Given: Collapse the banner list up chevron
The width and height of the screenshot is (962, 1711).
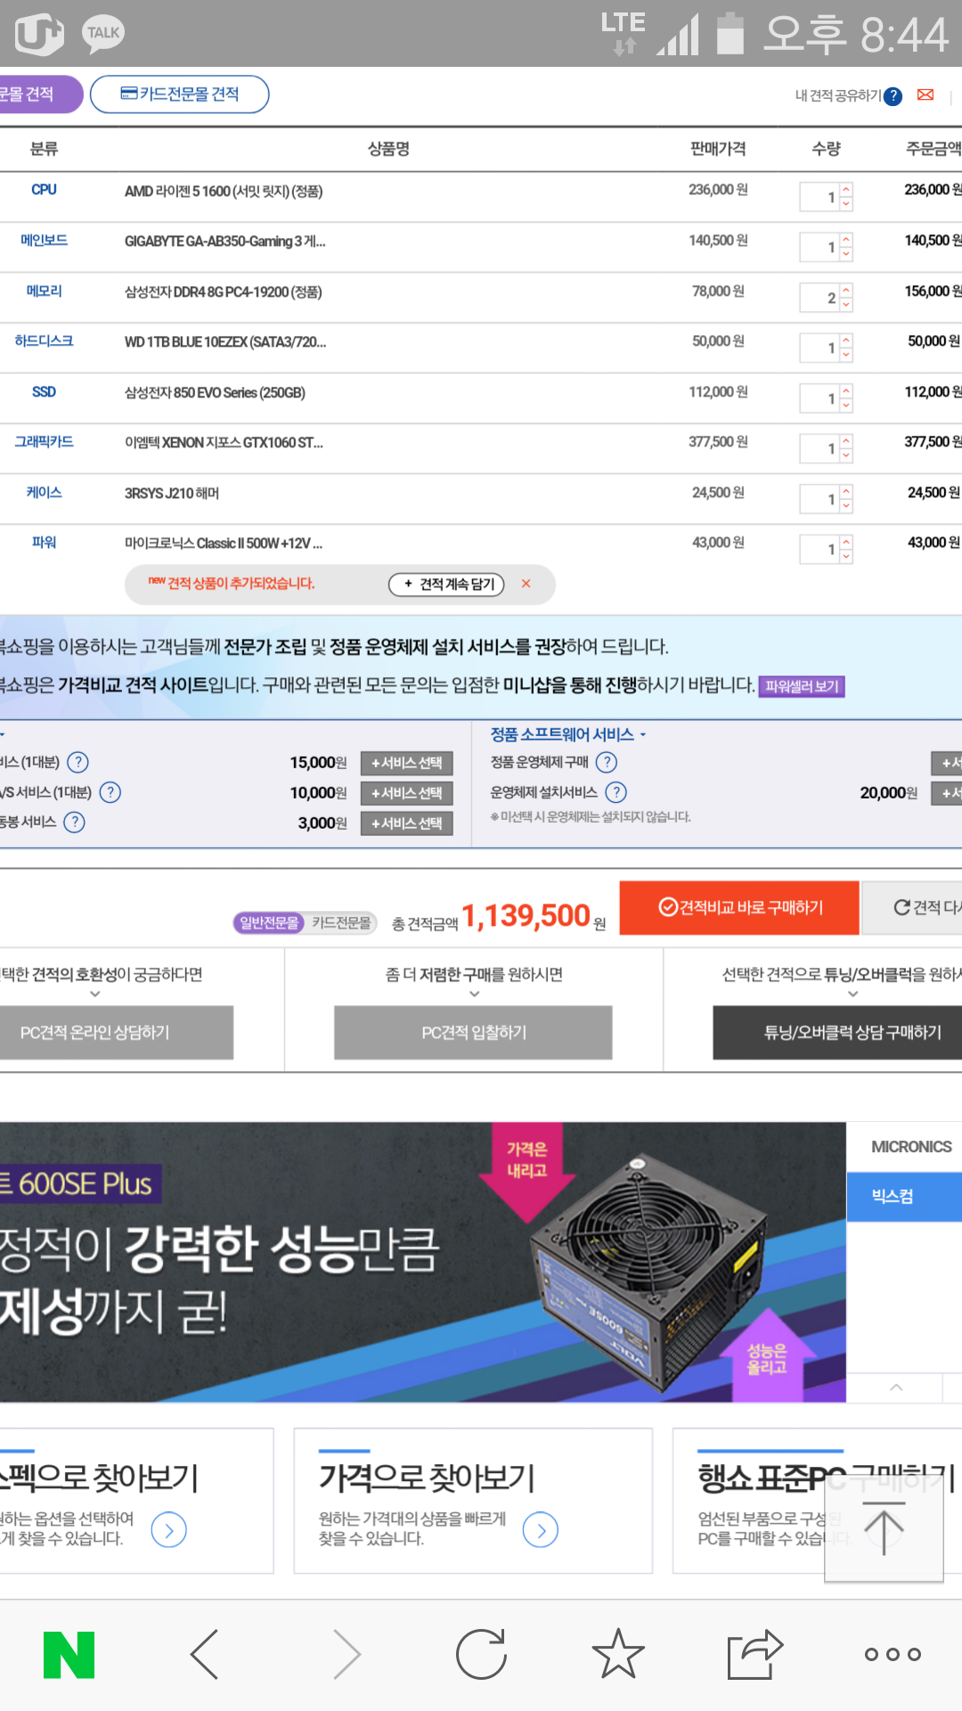Looking at the screenshot, I should coord(896,1388).
